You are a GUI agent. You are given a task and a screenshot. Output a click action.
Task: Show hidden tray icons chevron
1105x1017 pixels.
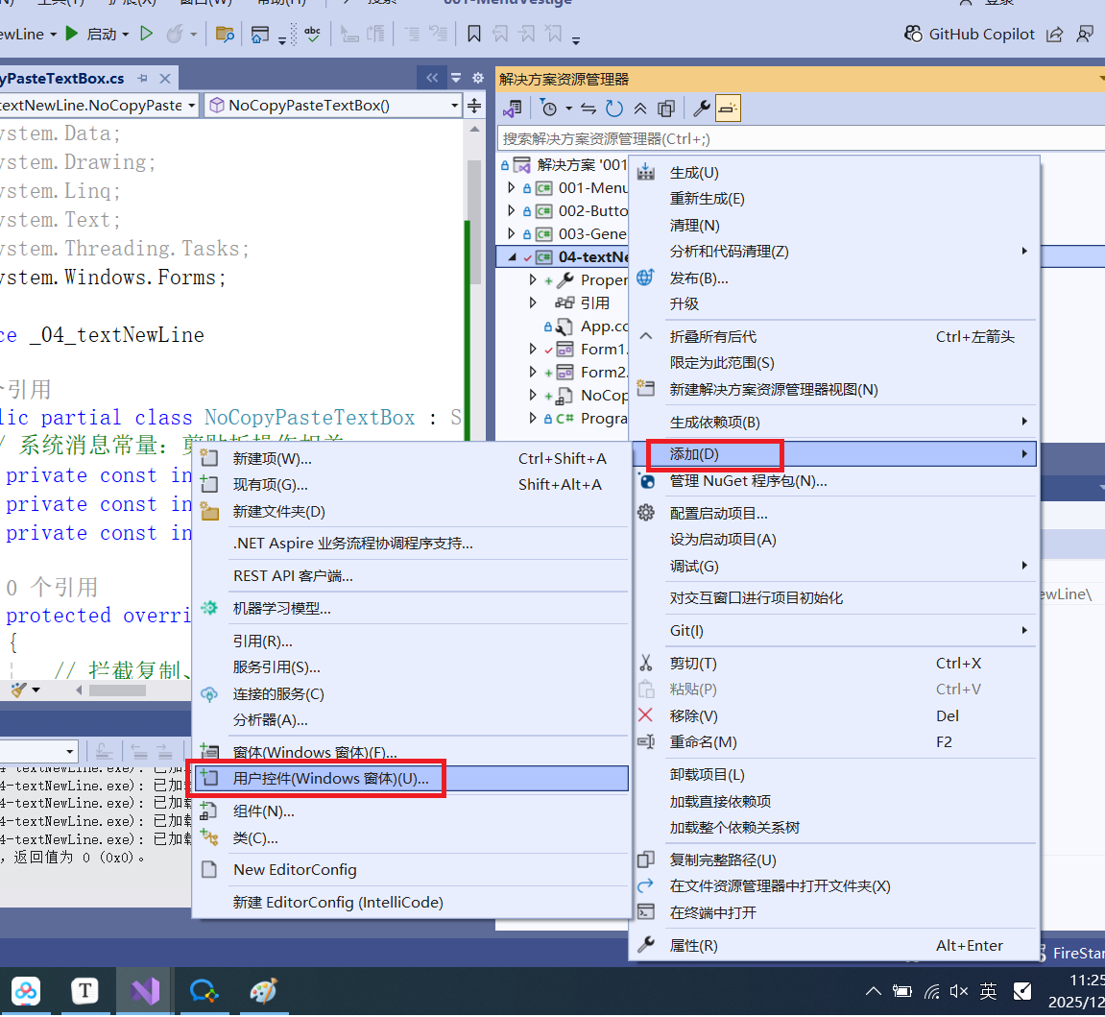(x=873, y=992)
